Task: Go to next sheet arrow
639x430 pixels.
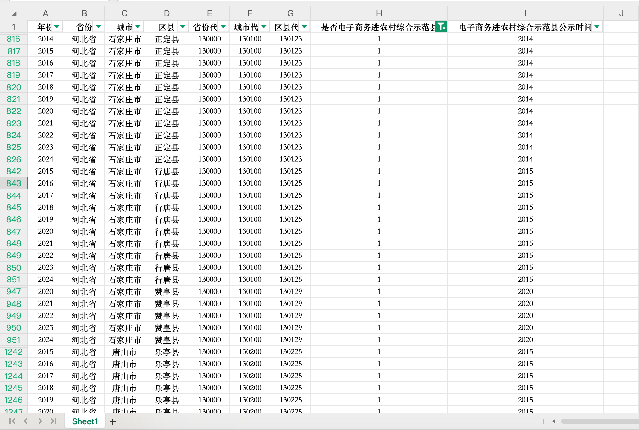Action: click(40, 421)
